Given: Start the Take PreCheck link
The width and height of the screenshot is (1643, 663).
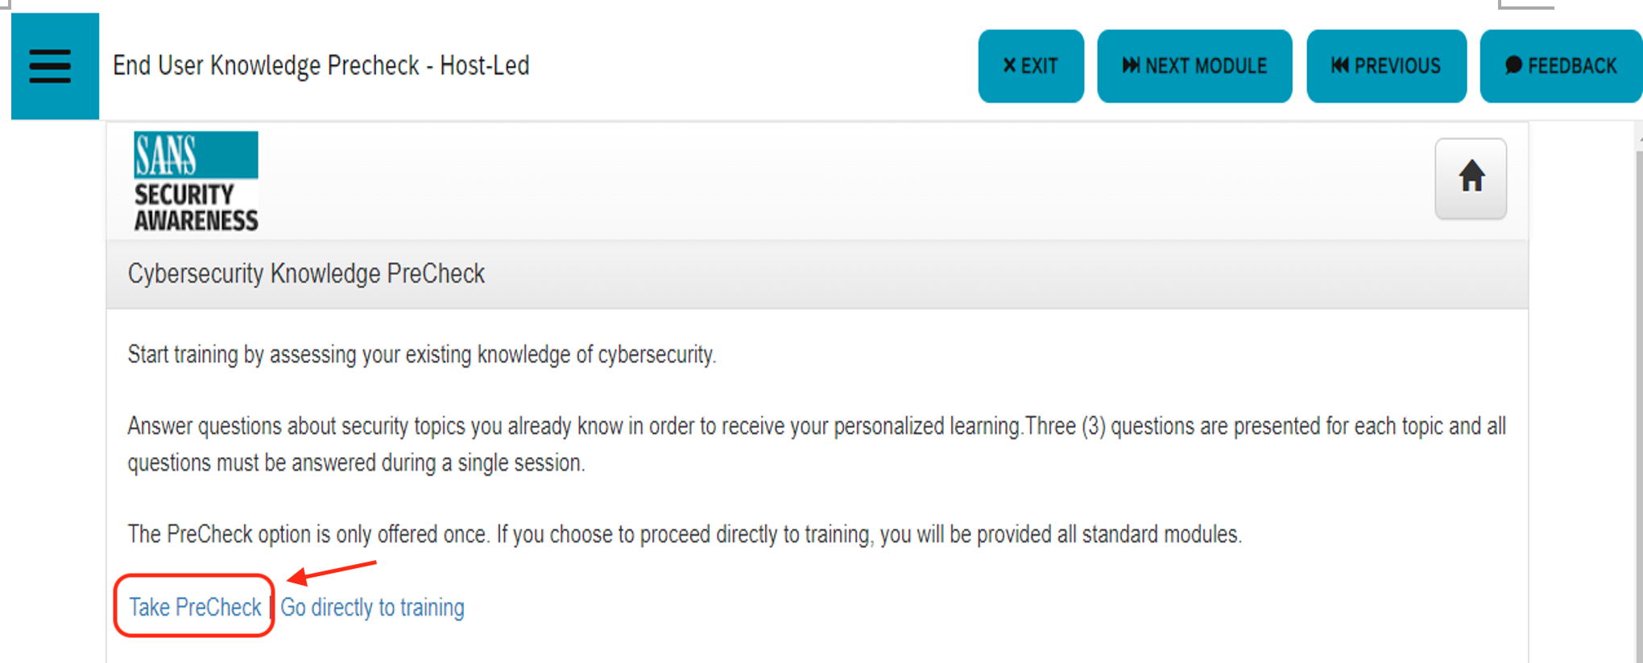Looking at the screenshot, I should (195, 607).
